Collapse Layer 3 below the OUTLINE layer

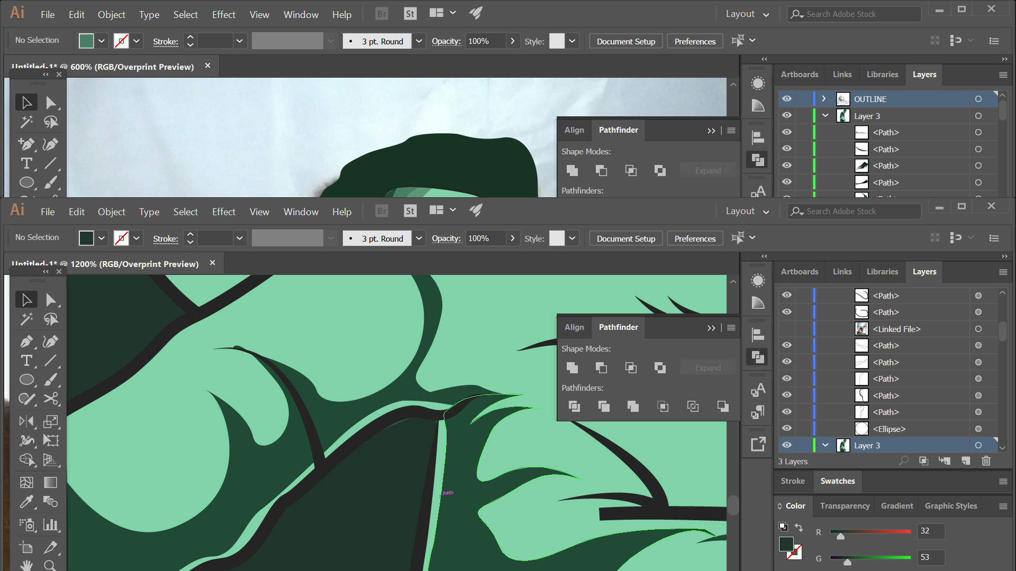click(825, 116)
